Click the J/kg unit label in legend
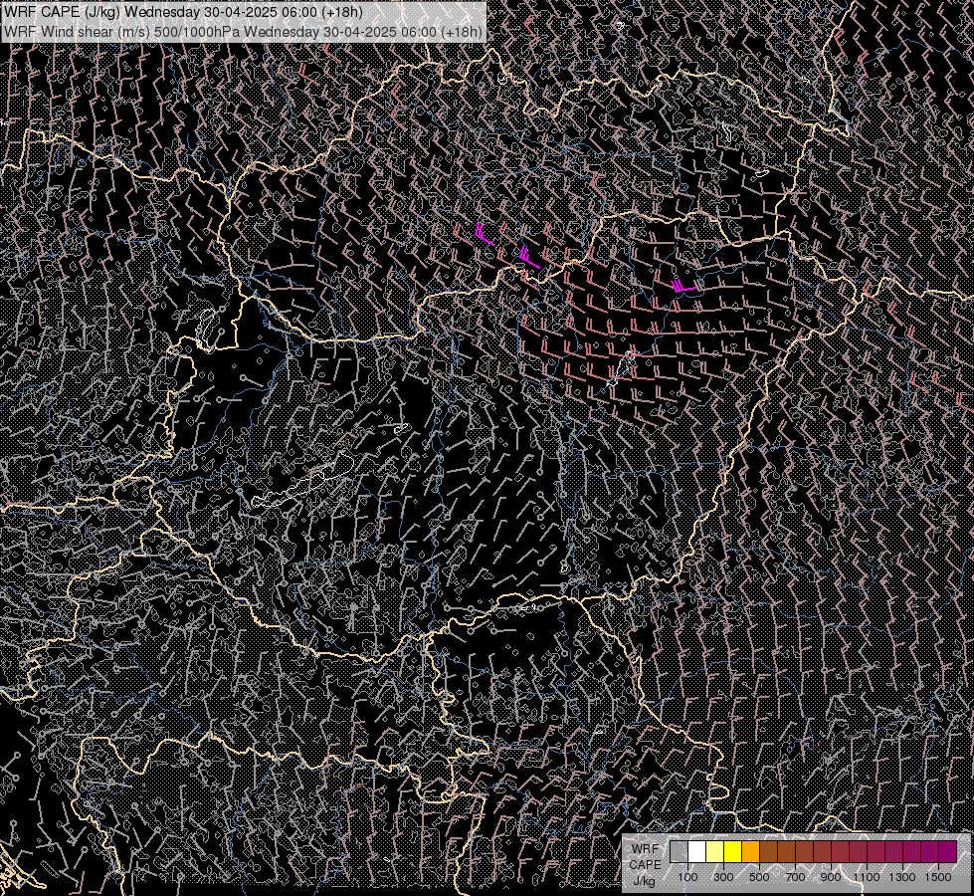The height and width of the screenshot is (896, 974). [x=644, y=881]
